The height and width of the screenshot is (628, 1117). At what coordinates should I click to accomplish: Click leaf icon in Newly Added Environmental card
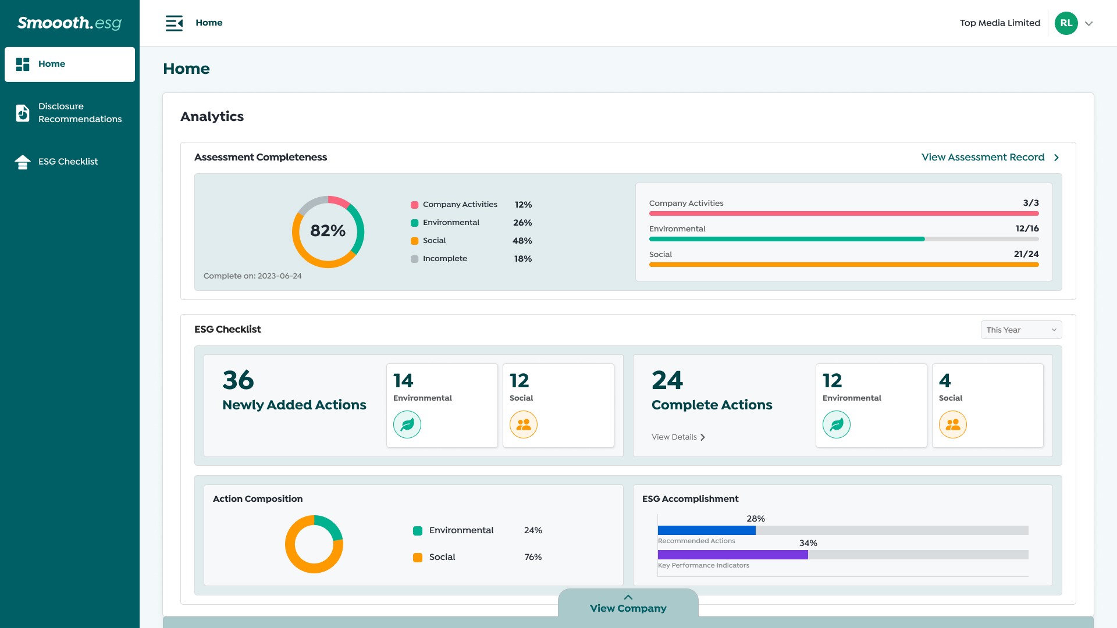click(407, 424)
